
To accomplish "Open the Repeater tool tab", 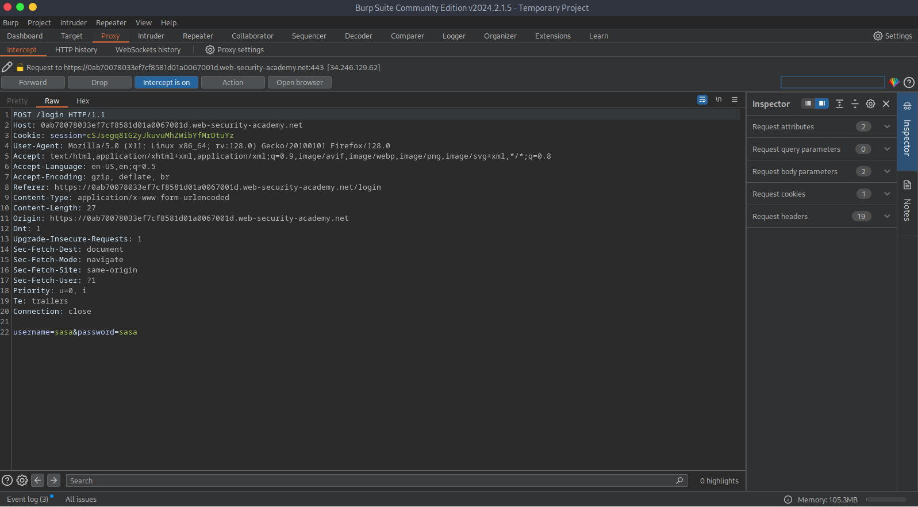I will point(198,36).
